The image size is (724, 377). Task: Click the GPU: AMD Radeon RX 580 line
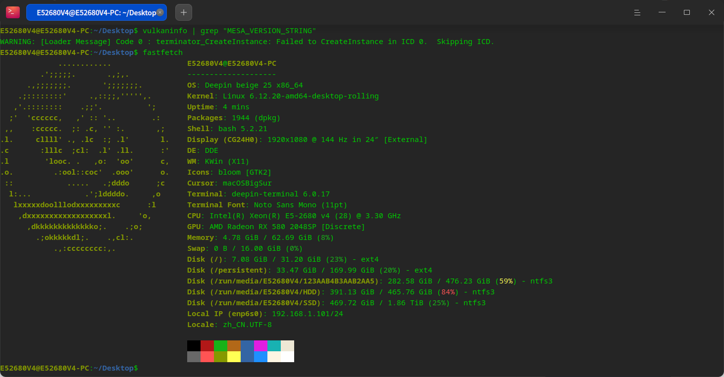coord(276,227)
